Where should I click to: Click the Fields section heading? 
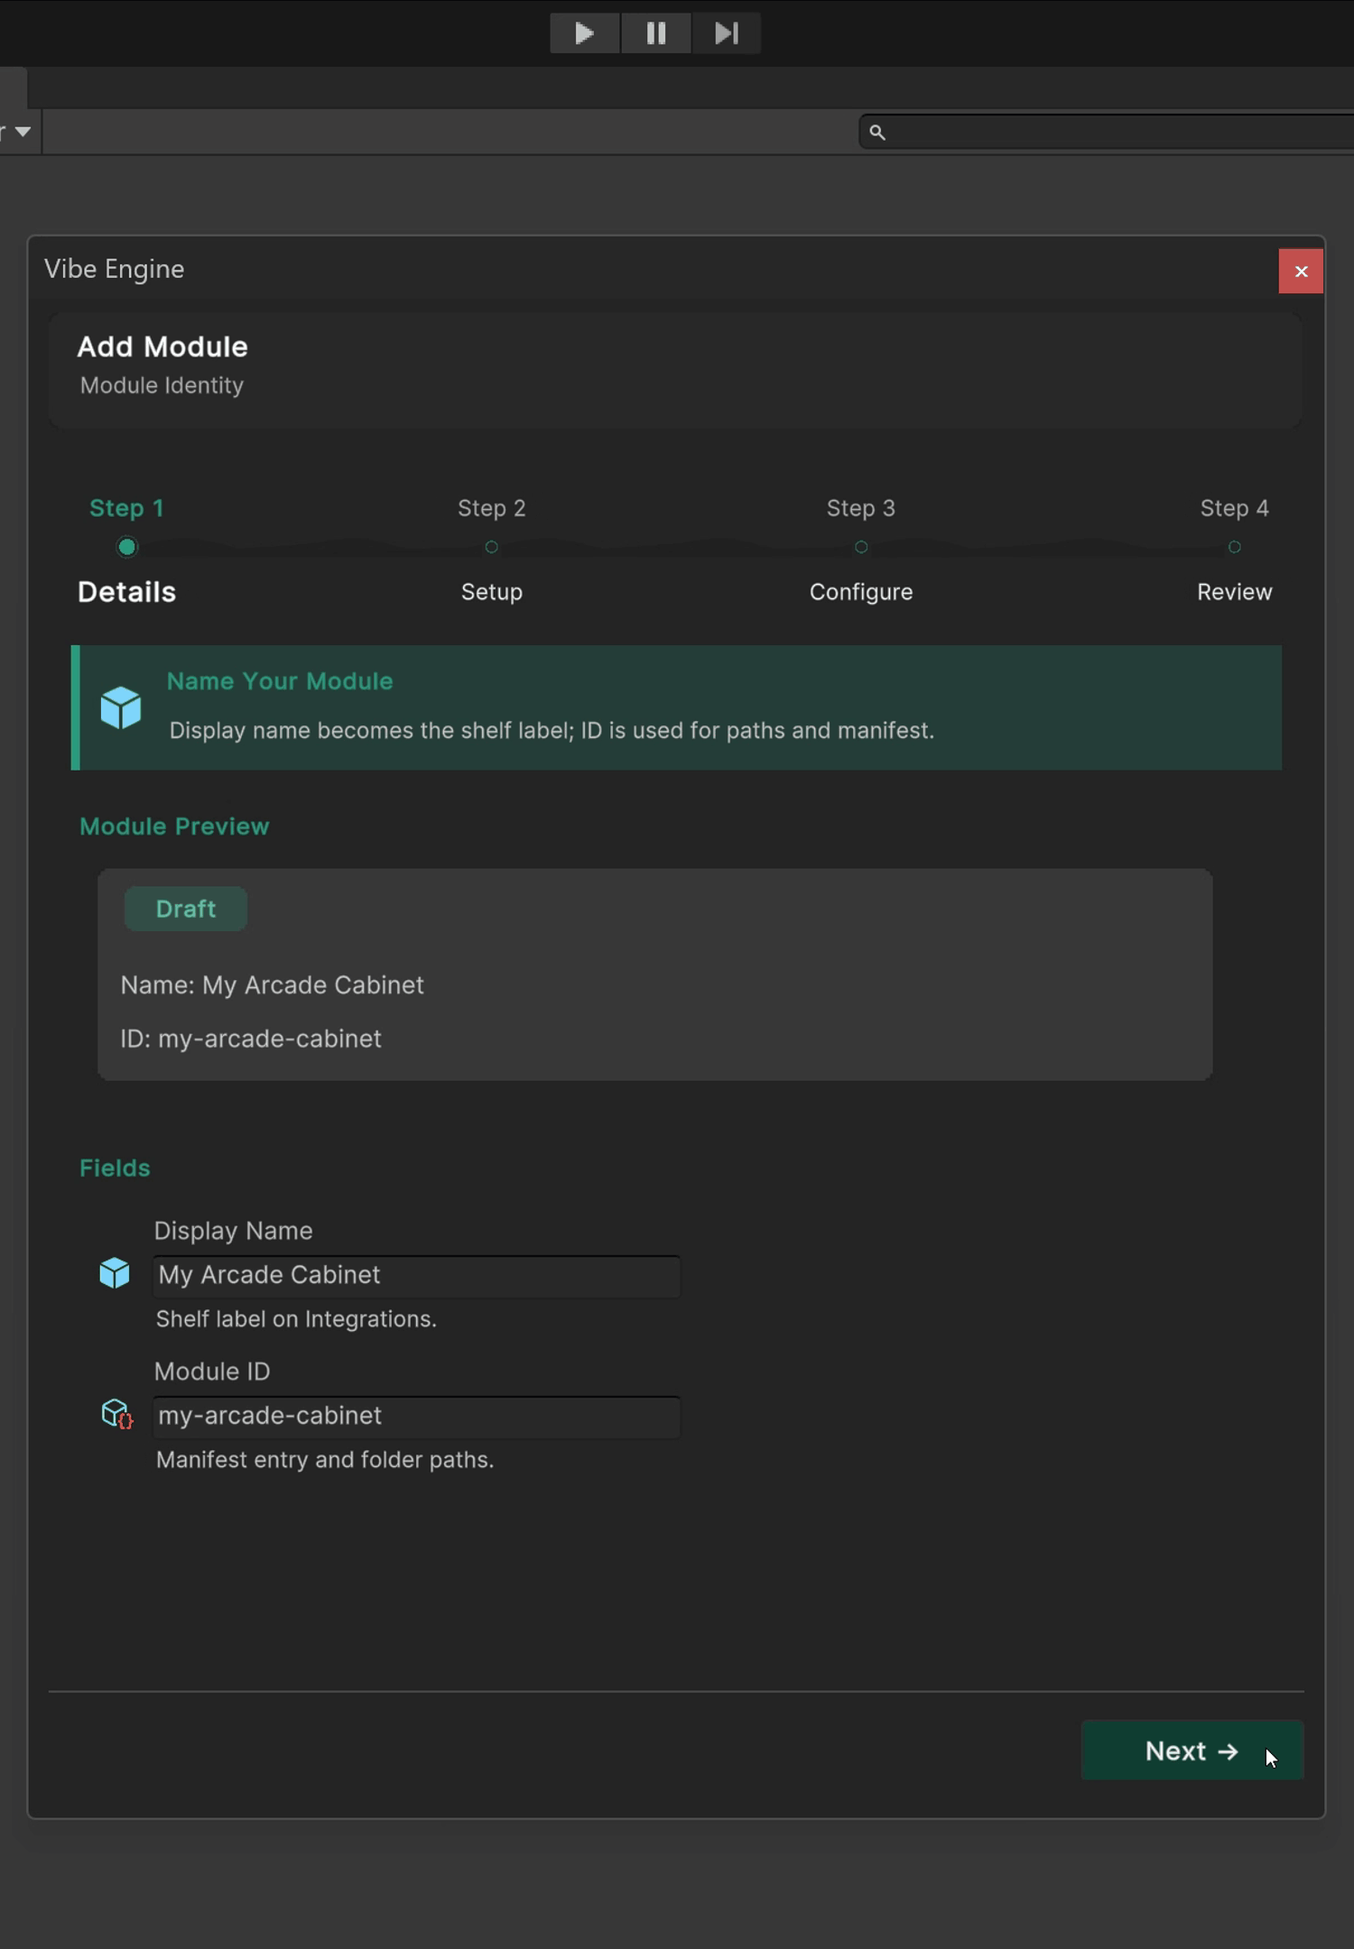[x=115, y=1168]
